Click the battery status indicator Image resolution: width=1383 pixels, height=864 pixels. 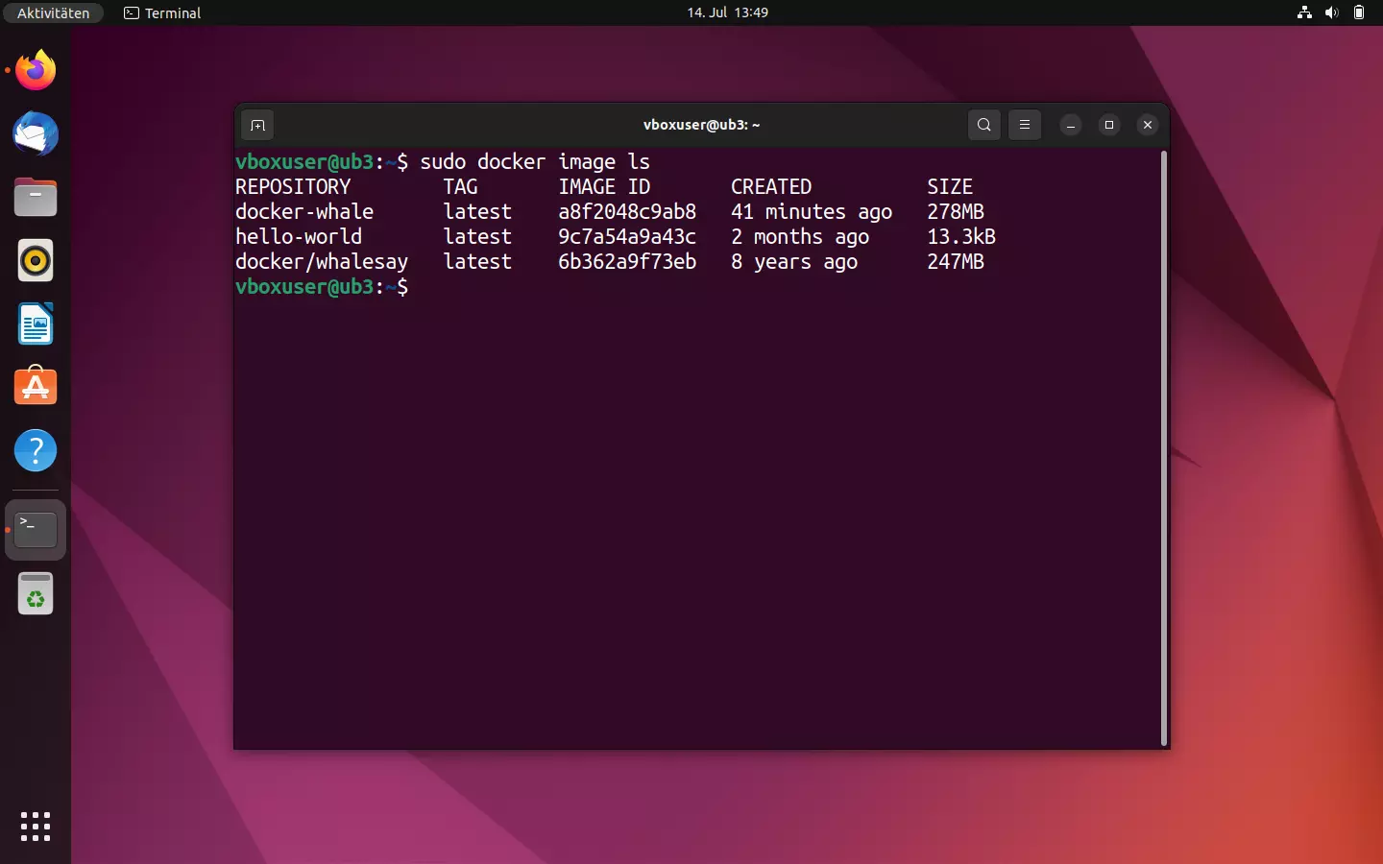point(1360,12)
